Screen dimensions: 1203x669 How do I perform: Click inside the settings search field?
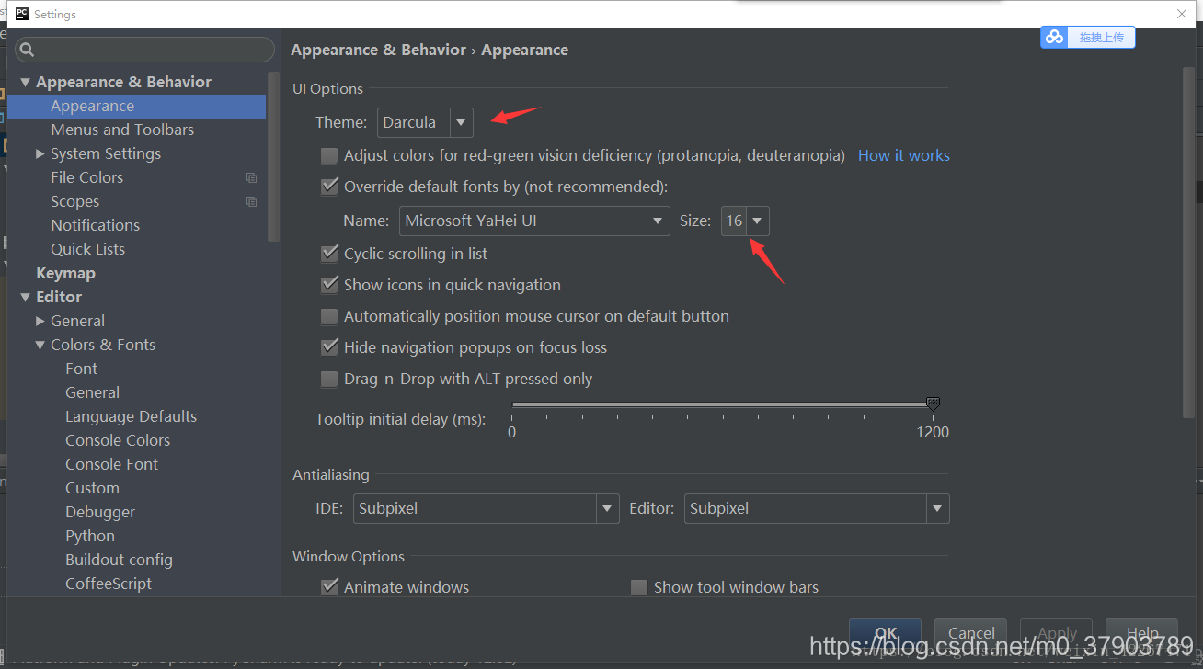click(144, 50)
